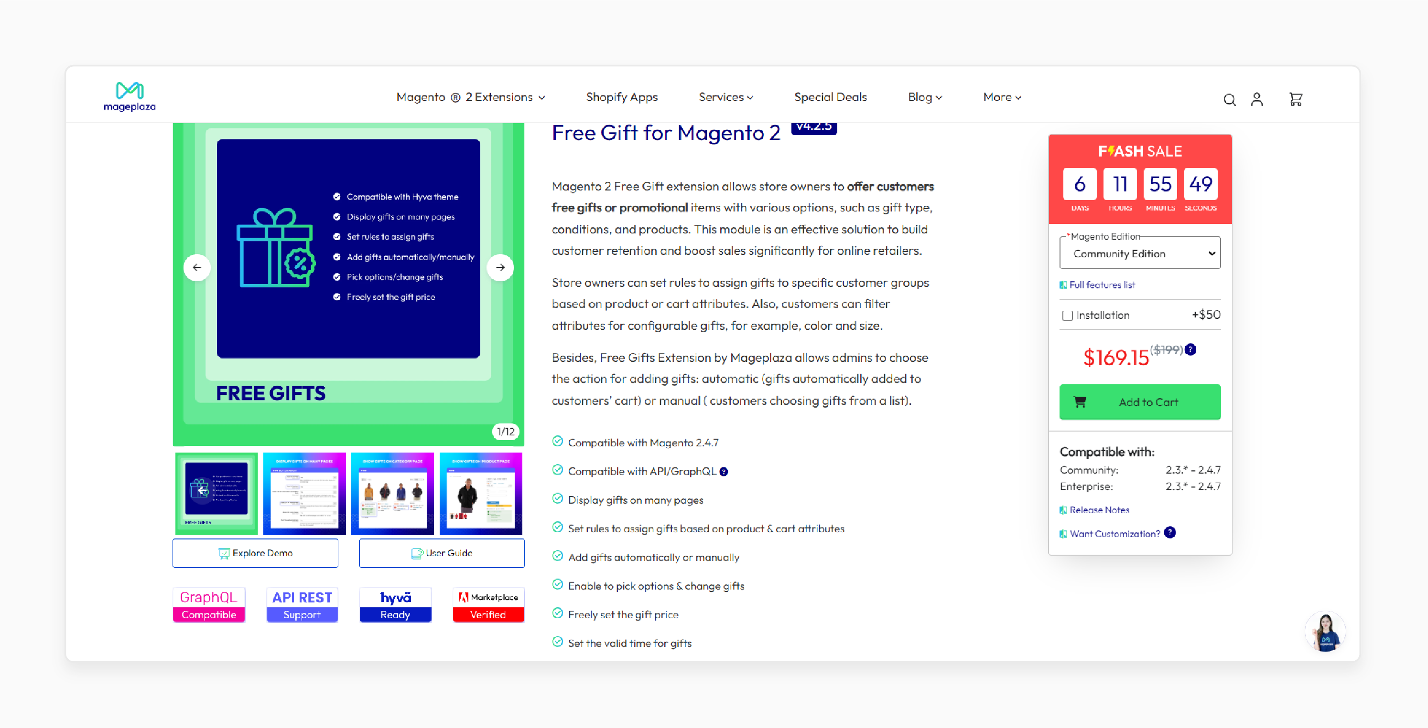Click the second product thumbnail image
Viewport: 1428px width, 728px height.
305,492
